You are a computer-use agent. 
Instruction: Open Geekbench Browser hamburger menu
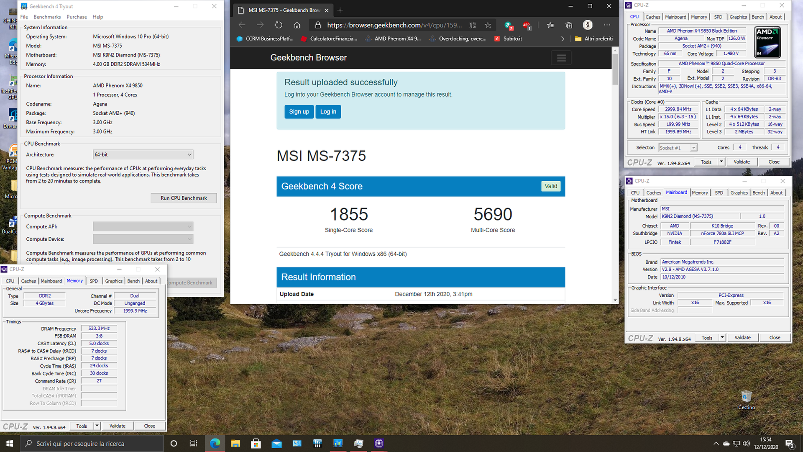pyautogui.click(x=561, y=58)
